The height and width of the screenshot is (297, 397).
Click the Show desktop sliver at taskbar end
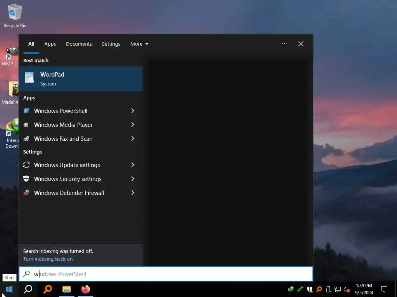tap(395, 289)
